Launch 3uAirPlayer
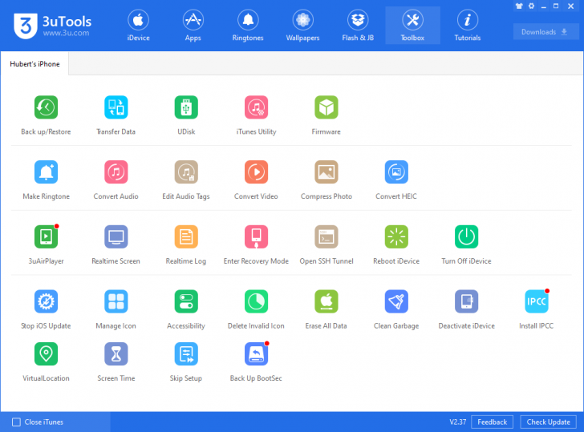Screen dimensions: 584x432 point(46,236)
